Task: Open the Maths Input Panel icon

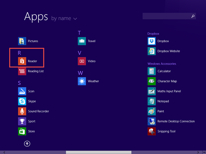Action: click(152, 91)
